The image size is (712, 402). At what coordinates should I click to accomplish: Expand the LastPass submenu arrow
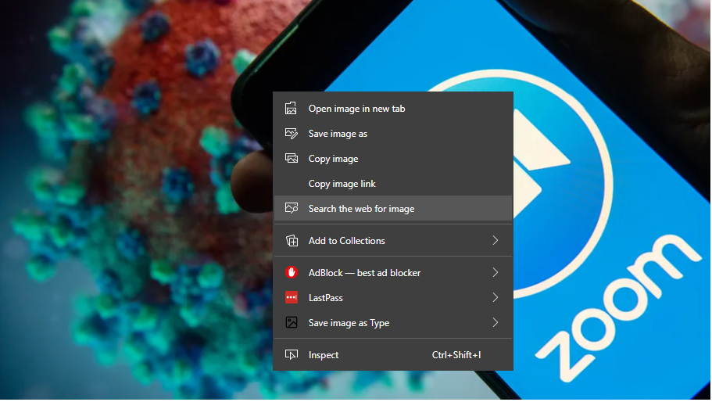coord(496,297)
